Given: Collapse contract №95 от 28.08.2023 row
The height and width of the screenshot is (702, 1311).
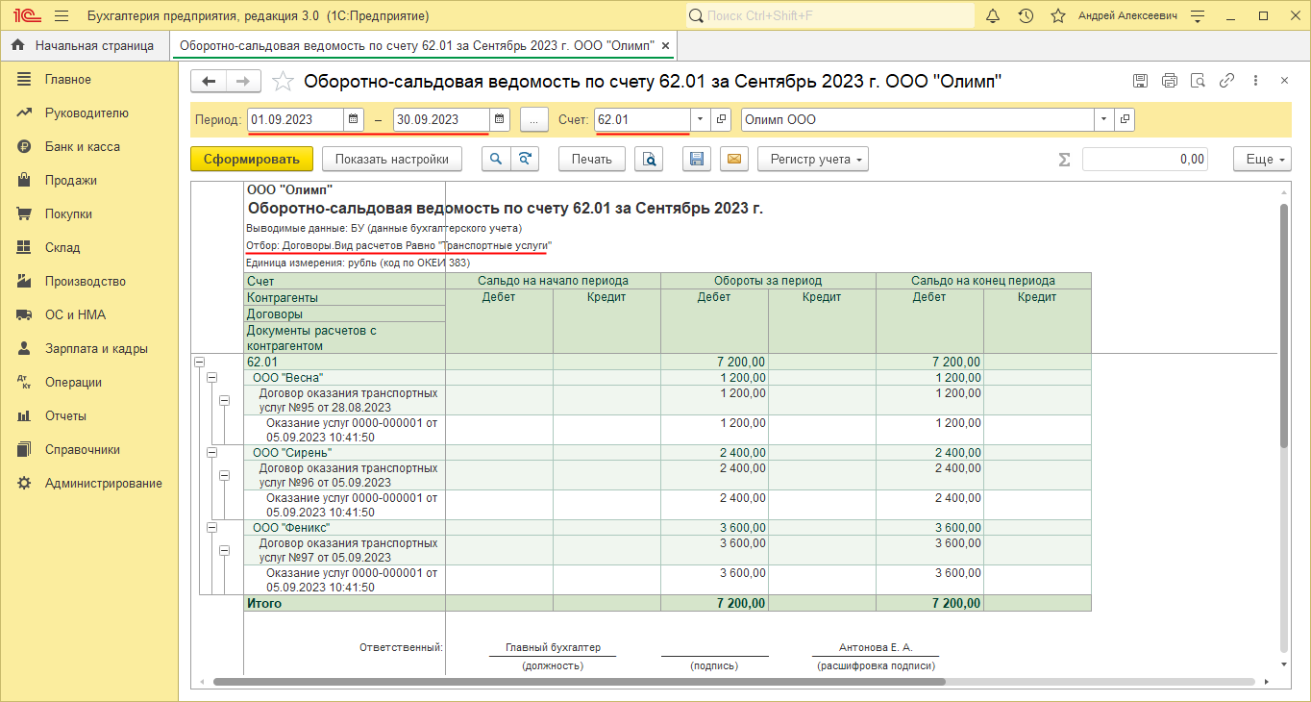Looking at the screenshot, I should (x=225, y=400).
